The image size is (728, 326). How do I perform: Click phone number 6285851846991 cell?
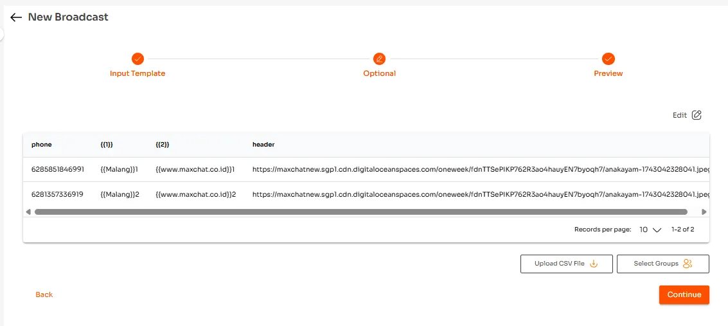click(x=57, y=169)
